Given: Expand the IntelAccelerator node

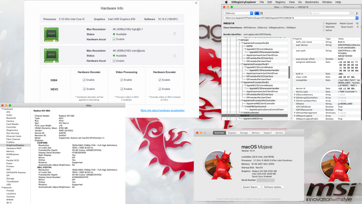Looking at the screenshot, I should (x=242, y=113).
